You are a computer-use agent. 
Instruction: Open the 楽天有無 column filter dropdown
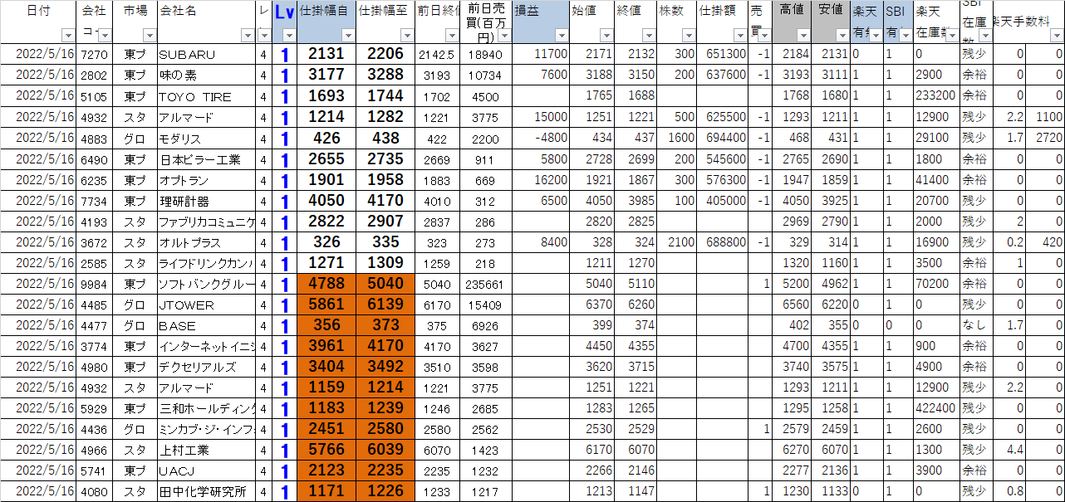pos(875,36)
